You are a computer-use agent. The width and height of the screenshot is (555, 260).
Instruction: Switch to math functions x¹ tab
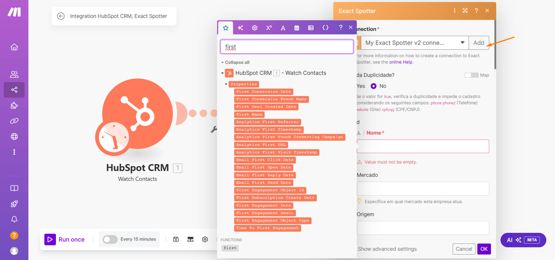[269, 28]
